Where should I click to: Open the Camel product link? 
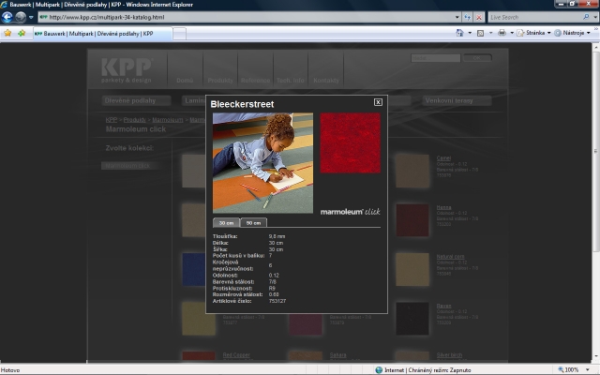click(443, 158)
